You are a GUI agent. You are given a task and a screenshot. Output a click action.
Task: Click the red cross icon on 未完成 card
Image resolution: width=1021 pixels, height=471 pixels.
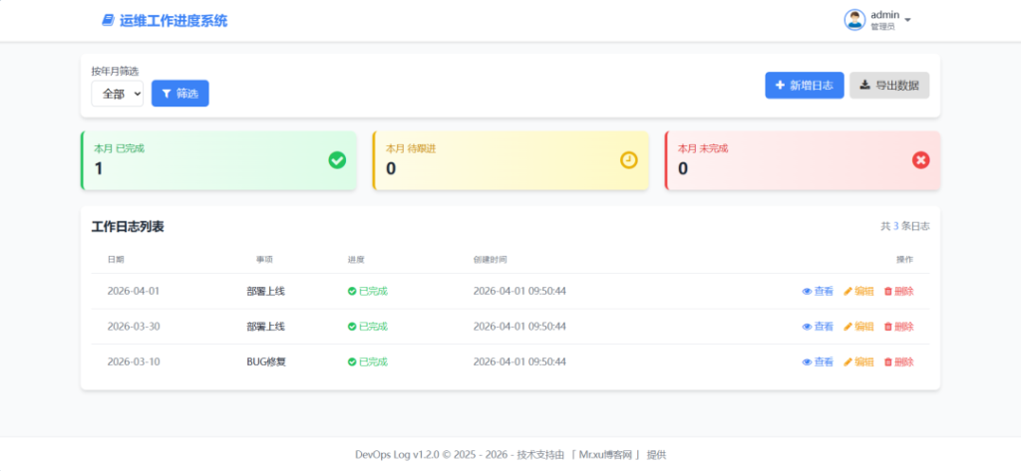[x=920, y=160]
